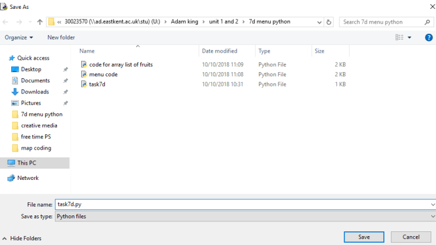Open Help with the blue question icon
436x245 pixels.
point(429,37)
